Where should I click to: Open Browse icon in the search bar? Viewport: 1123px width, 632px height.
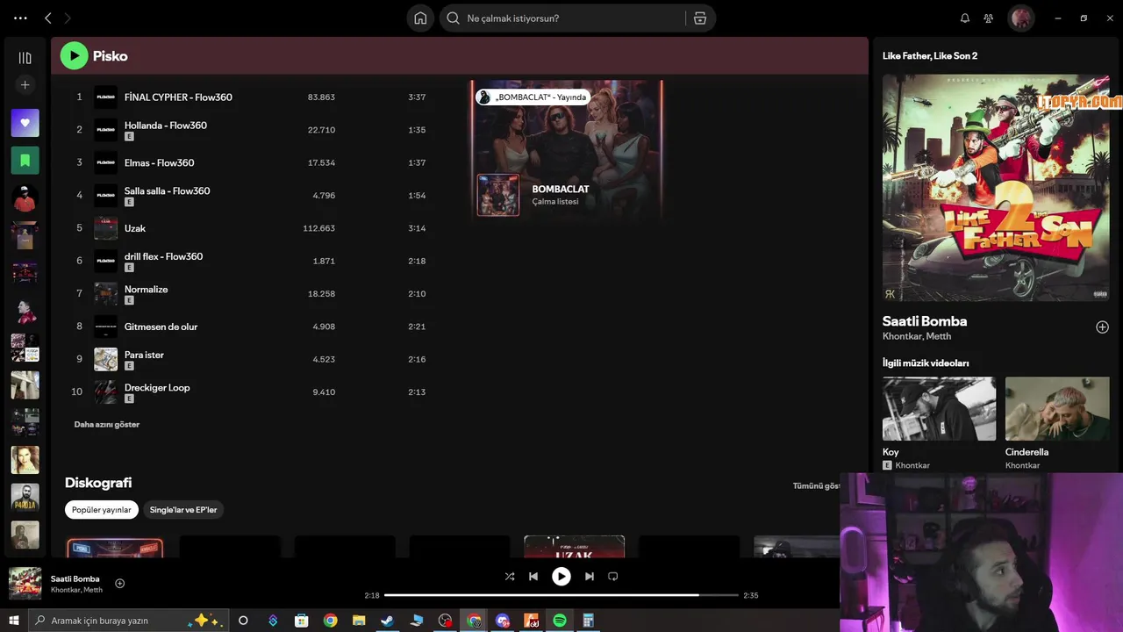point(699,18)
